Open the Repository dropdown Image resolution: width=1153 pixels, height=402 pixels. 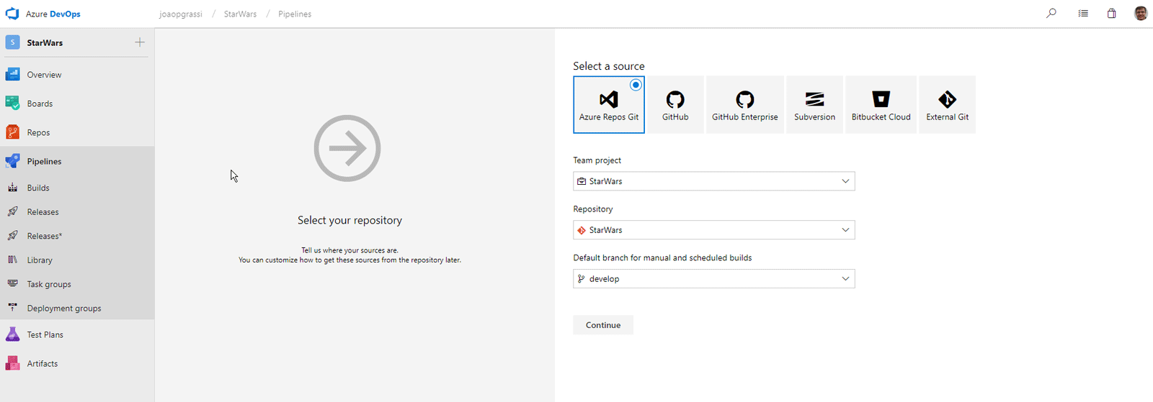pos(714,230)
